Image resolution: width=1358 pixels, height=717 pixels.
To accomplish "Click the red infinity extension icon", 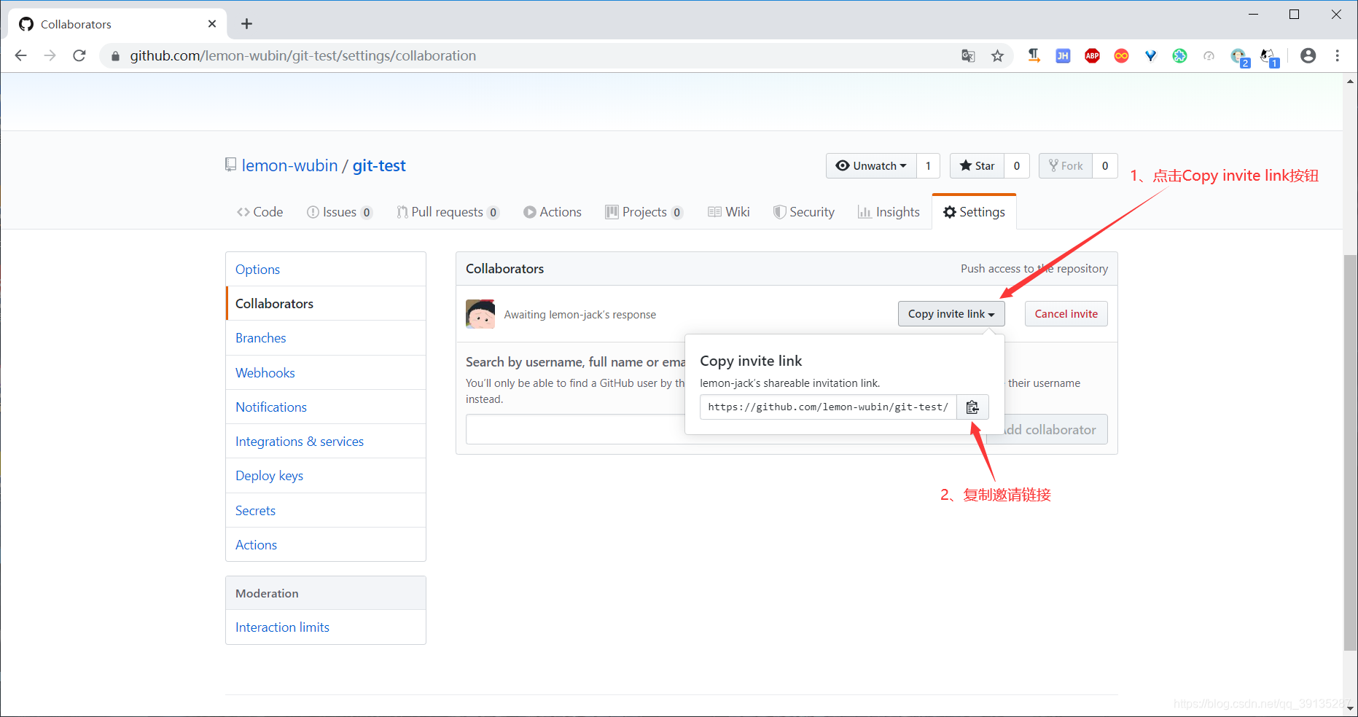I will click(x=1121, y=55).
